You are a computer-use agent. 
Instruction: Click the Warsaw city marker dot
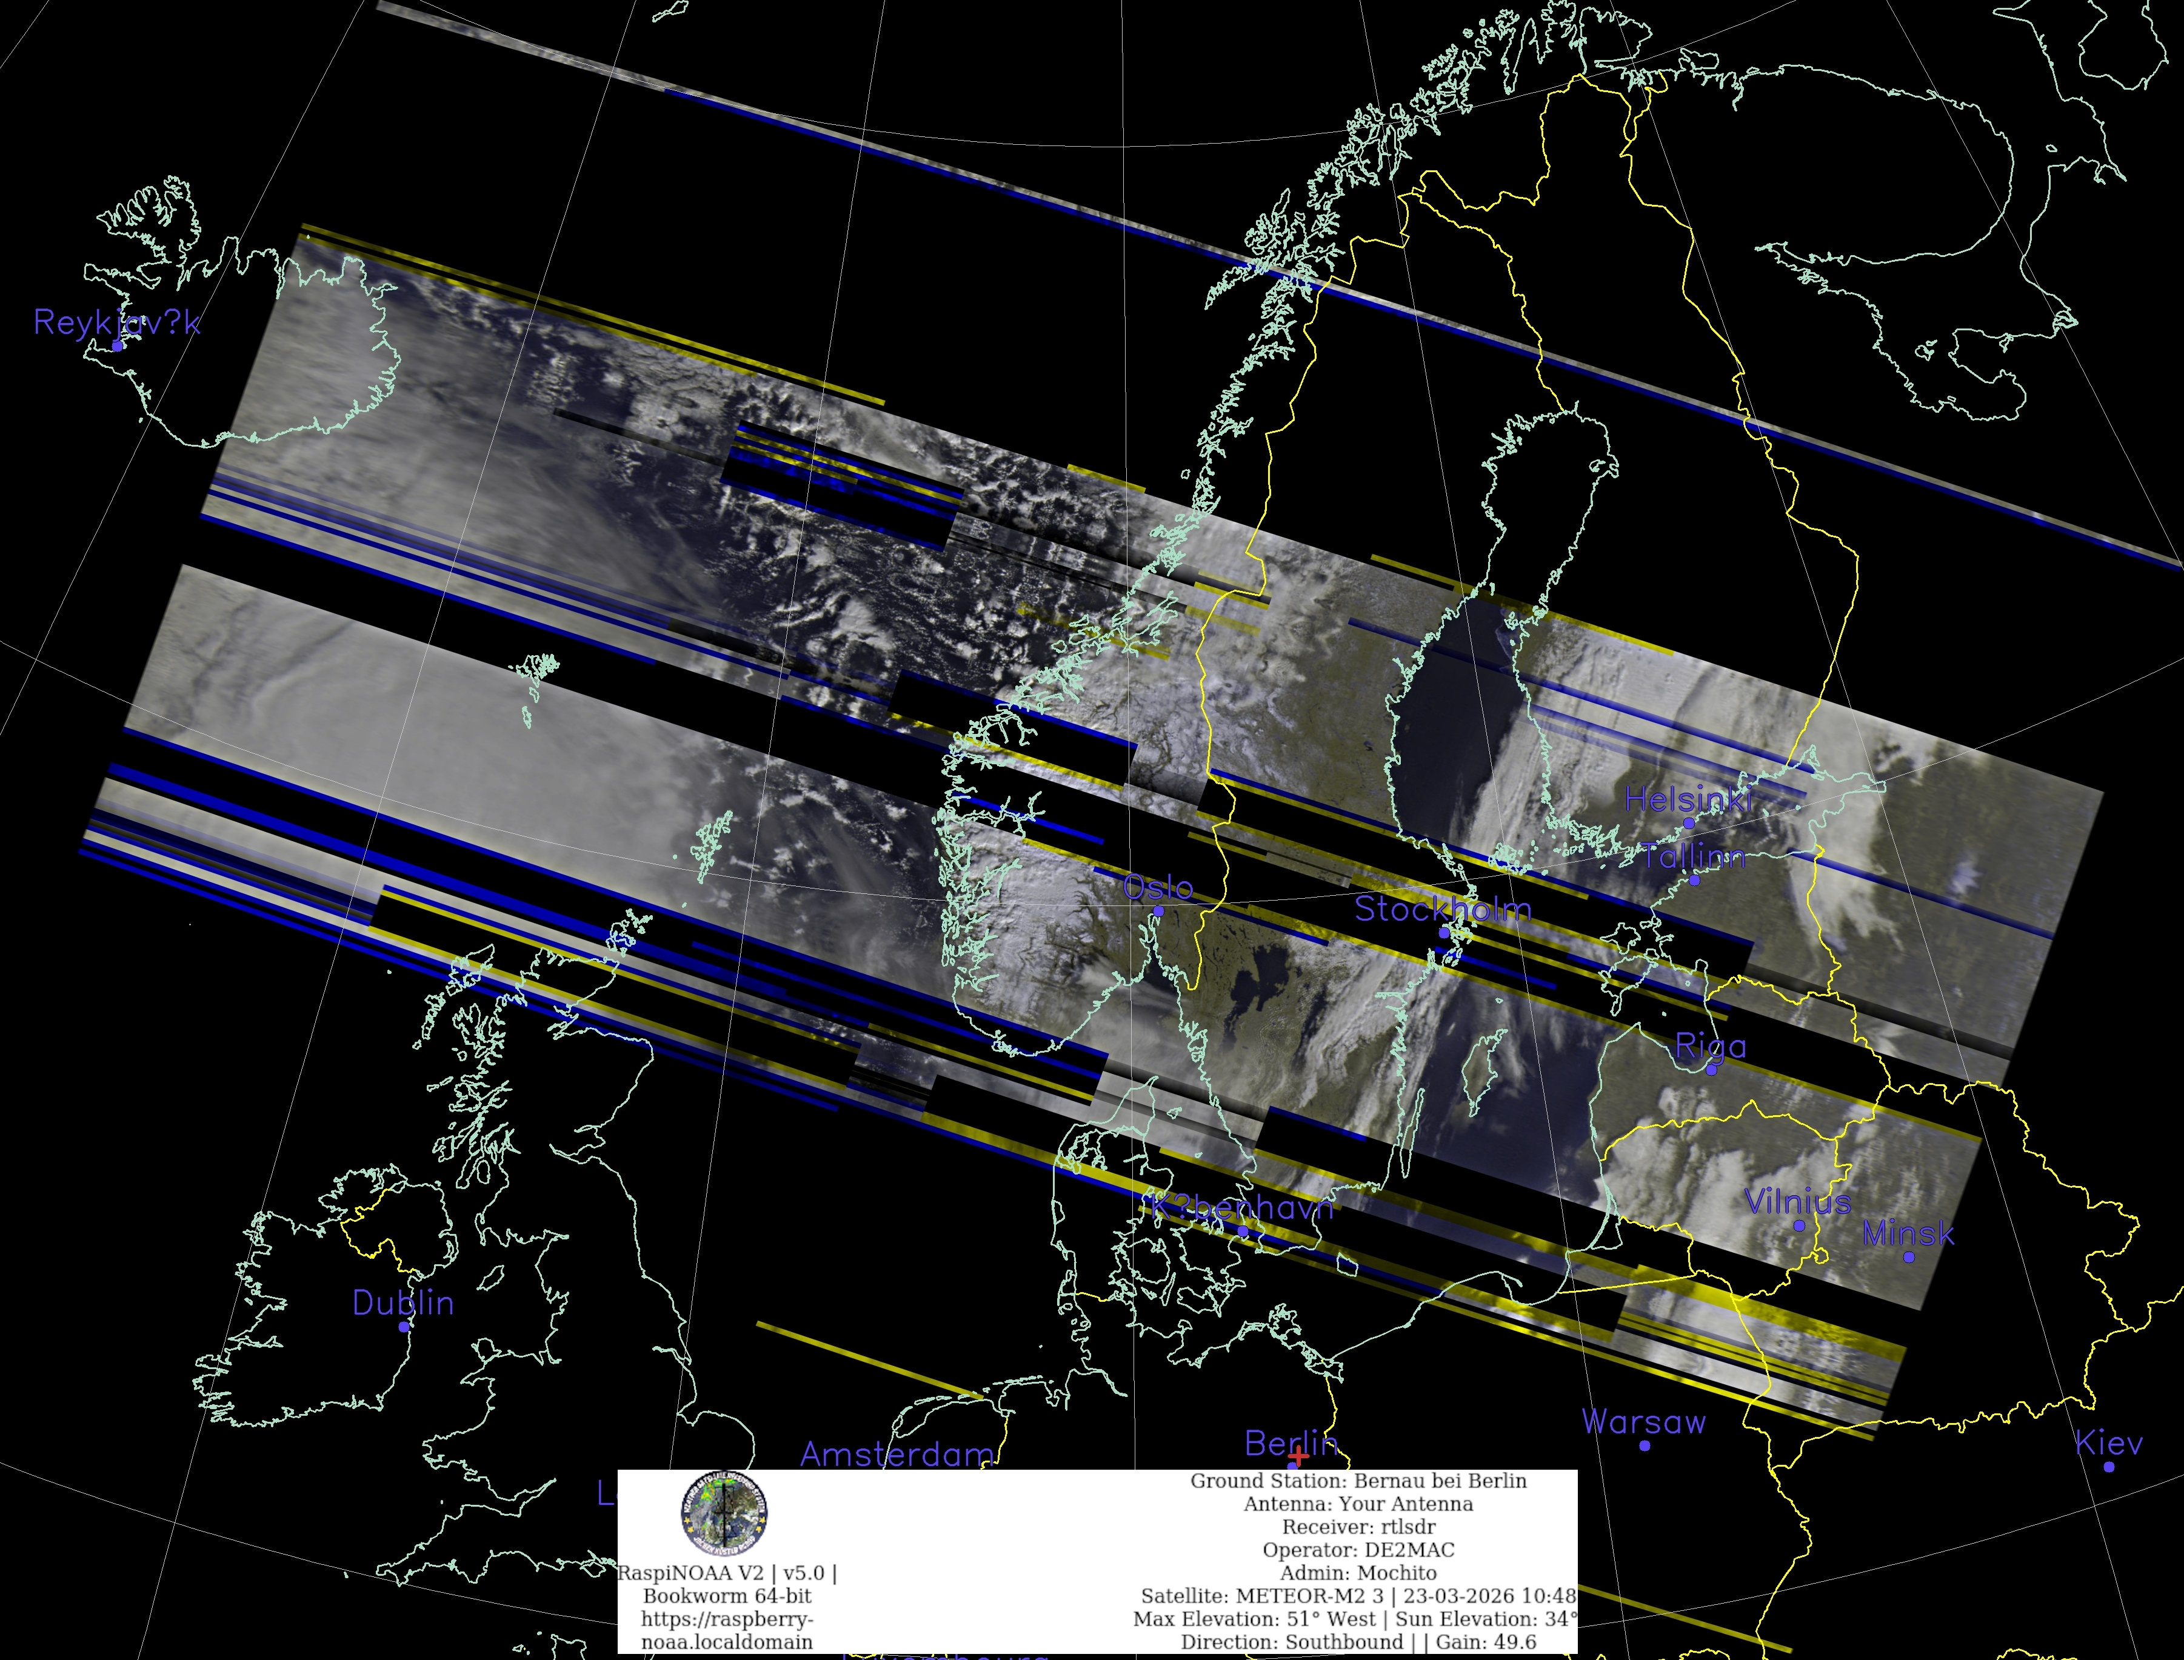[x=1645, y=1445]
